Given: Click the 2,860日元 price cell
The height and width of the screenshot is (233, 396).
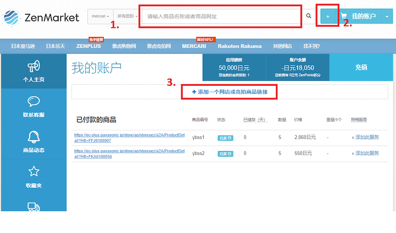Looking at the screenshot, I should [305, 137].
